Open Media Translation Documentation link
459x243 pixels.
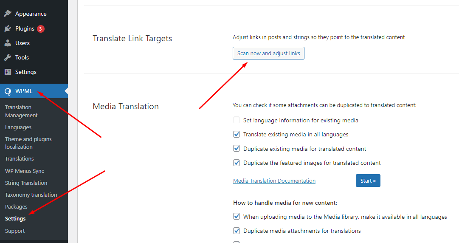point(274,181)
